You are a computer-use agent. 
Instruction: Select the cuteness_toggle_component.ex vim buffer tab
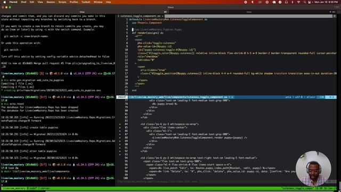pyautogui.click(x=141, y=16)
